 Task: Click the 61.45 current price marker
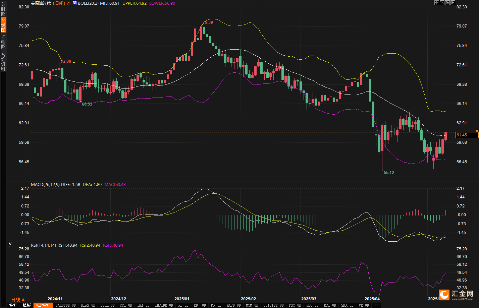(466, 135)
